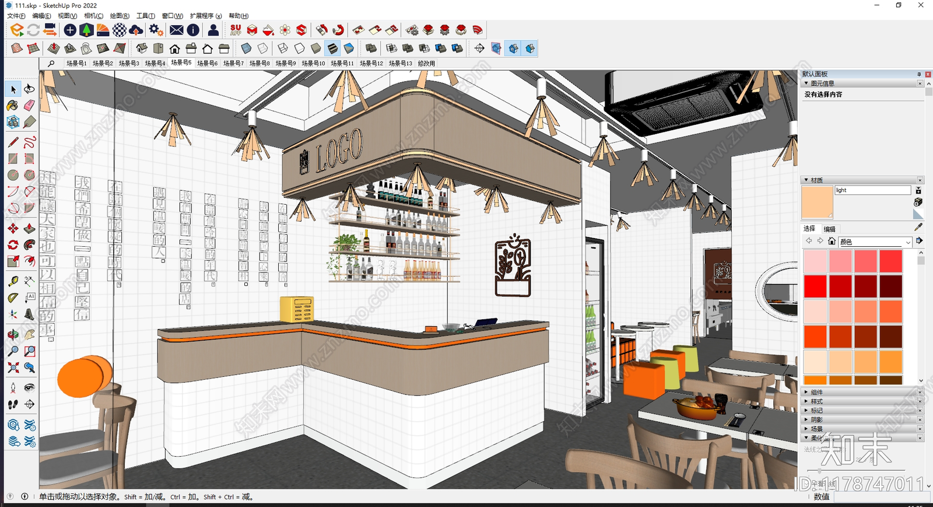Click the materials home button
The width and height of the screenshot is (933, 507).
click(832, 241)
